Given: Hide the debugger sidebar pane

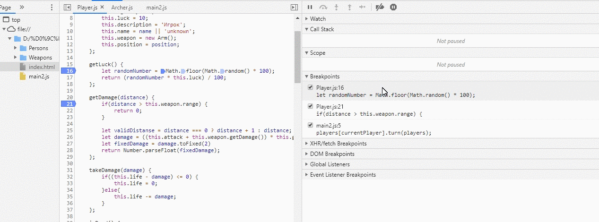Looking at the screenshot, I should 294,8.
